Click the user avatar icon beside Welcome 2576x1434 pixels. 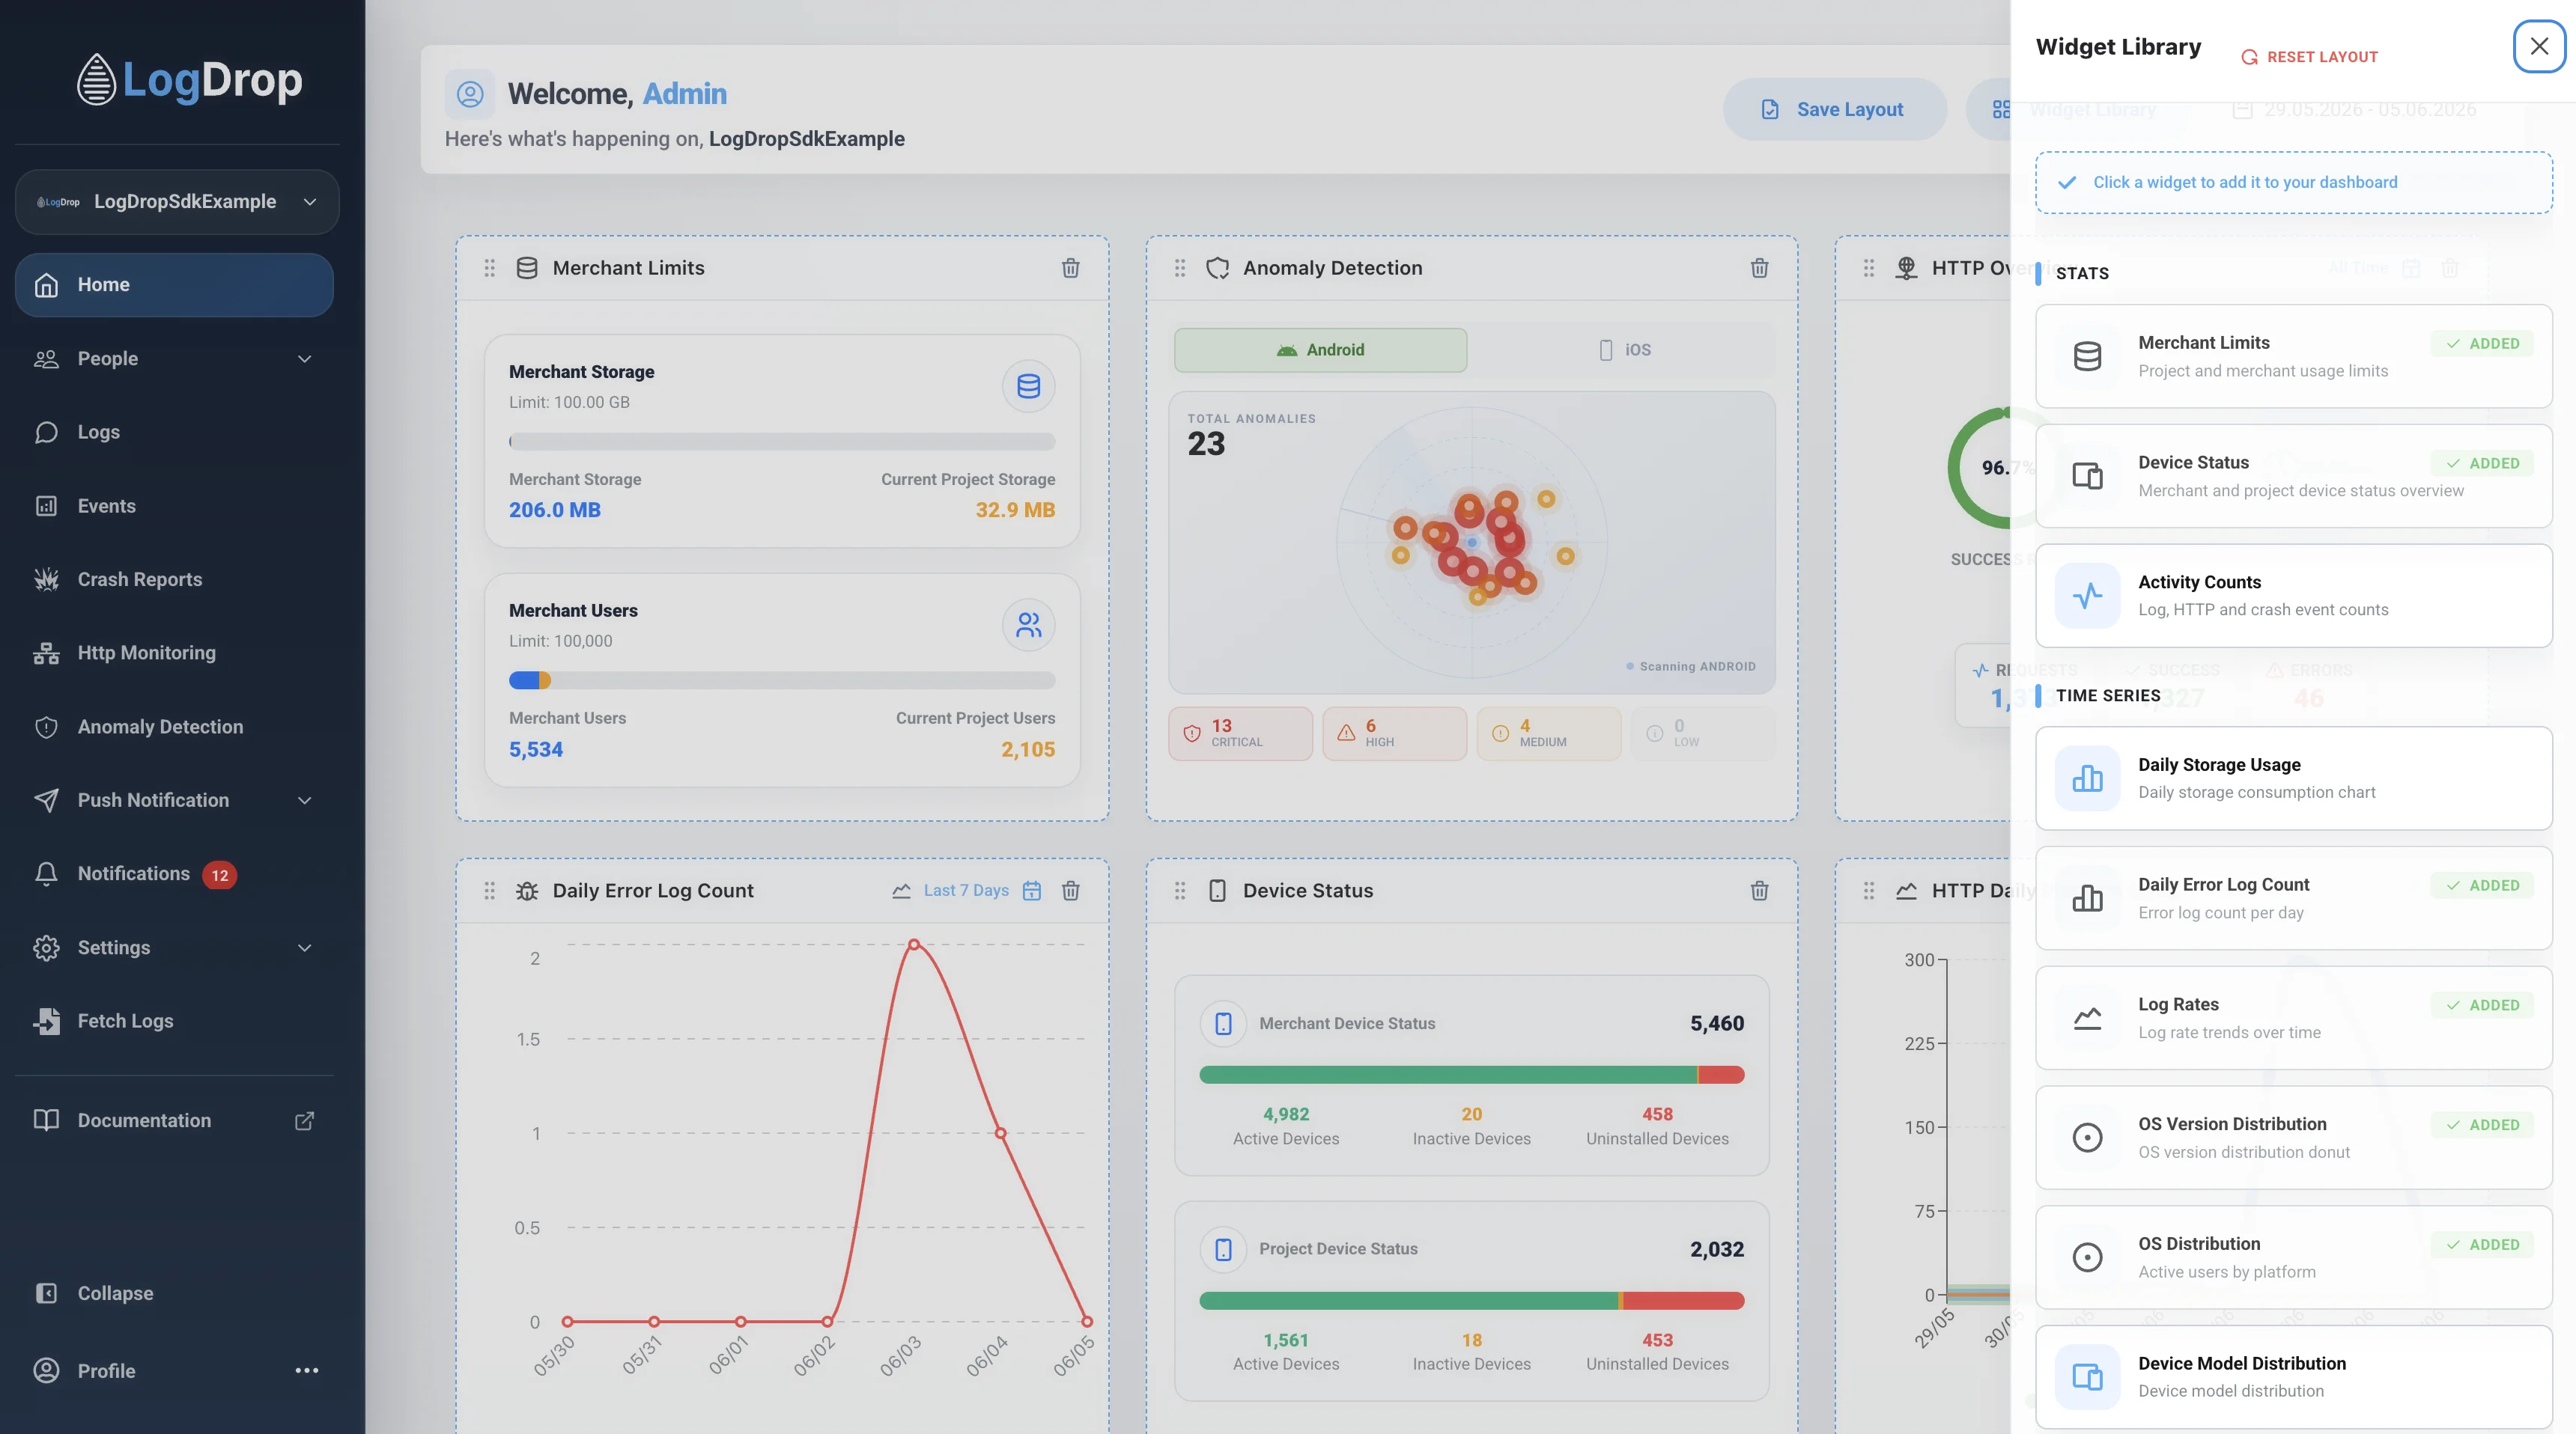[x=470, y=94]
